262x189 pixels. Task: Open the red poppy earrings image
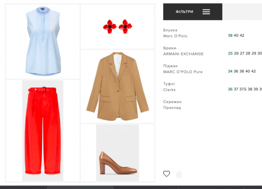117,27
